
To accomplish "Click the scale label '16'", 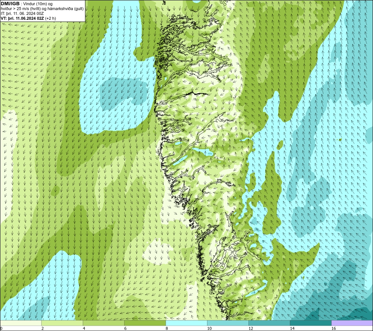I will [x=333, y=329].
